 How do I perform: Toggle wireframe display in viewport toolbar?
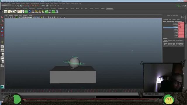(34, 17)
